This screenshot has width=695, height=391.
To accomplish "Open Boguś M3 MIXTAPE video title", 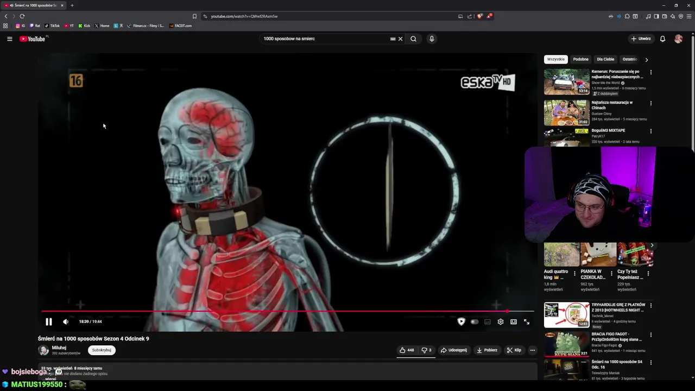I will pos(608,130).
